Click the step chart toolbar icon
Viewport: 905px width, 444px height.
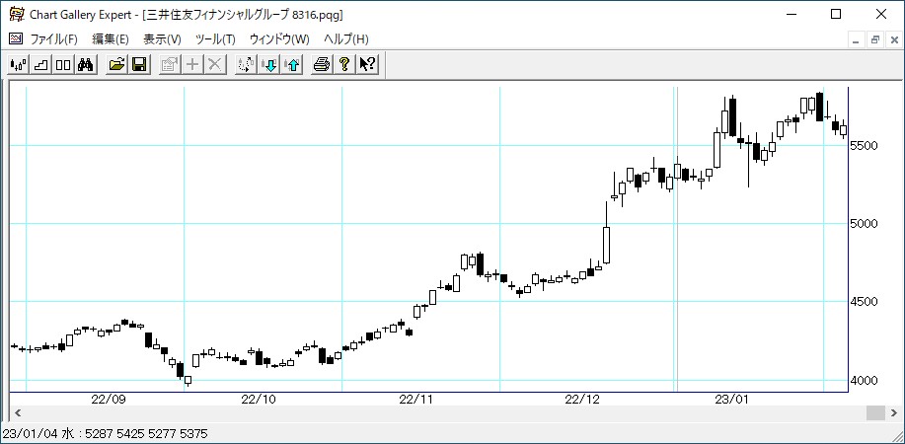(x=41, y=65)
